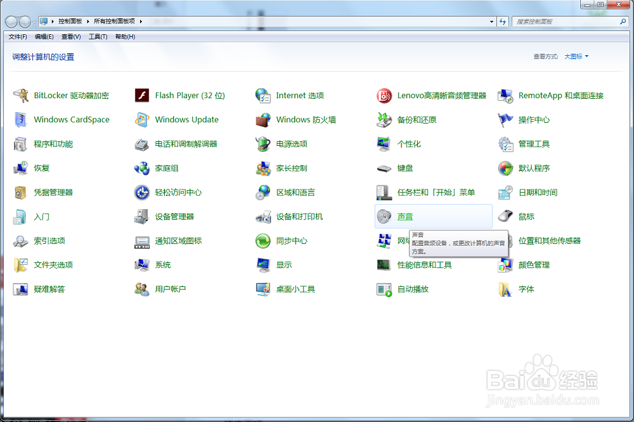Open 设备管理器 icon
Viewport: 634px width, 422px height.
click(142, 217)
